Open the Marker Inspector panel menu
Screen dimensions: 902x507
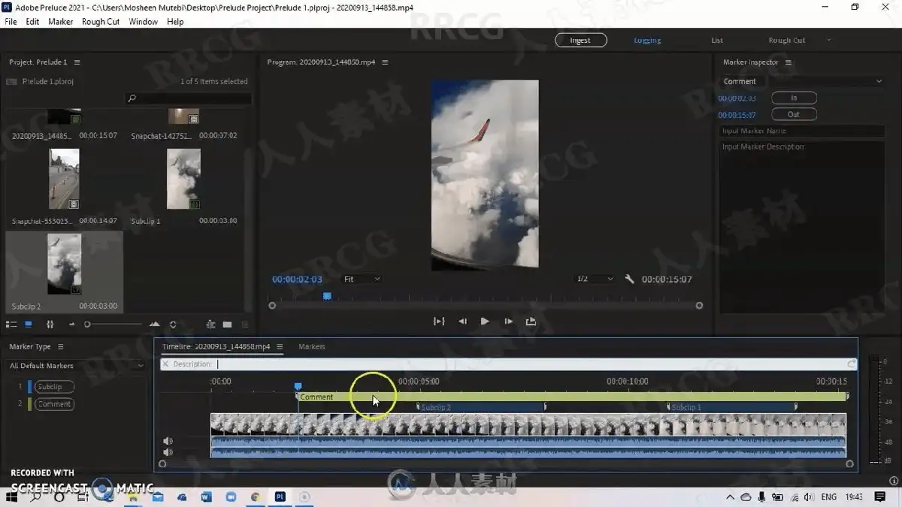point(788,62)
